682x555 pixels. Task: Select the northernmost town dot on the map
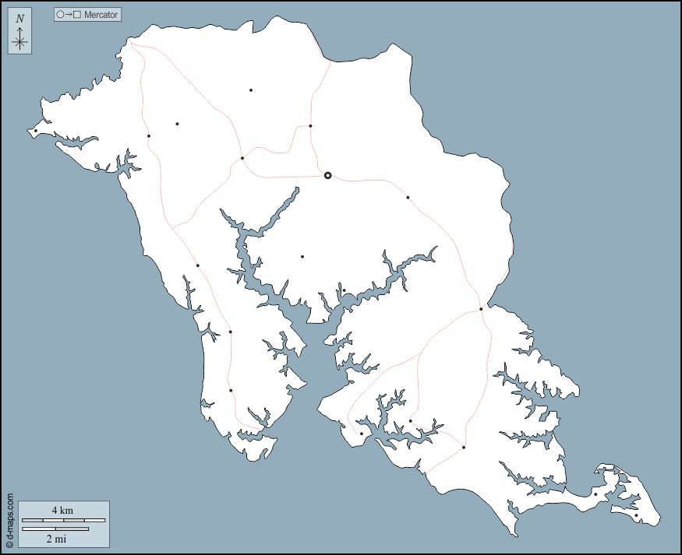click(x=251, y=90)
